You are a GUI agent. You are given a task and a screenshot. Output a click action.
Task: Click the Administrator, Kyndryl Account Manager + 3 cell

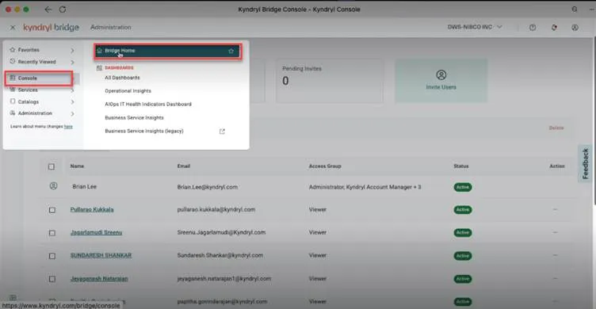click(x=365, y=187)
